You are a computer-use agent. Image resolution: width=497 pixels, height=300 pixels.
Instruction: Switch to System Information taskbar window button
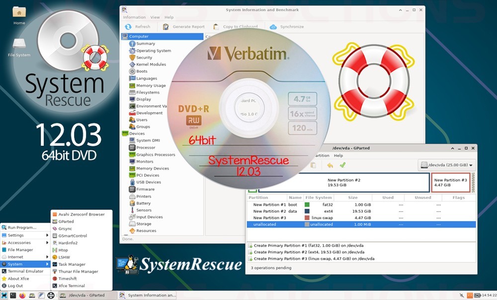pyautogui.click(x=148, y=296)
